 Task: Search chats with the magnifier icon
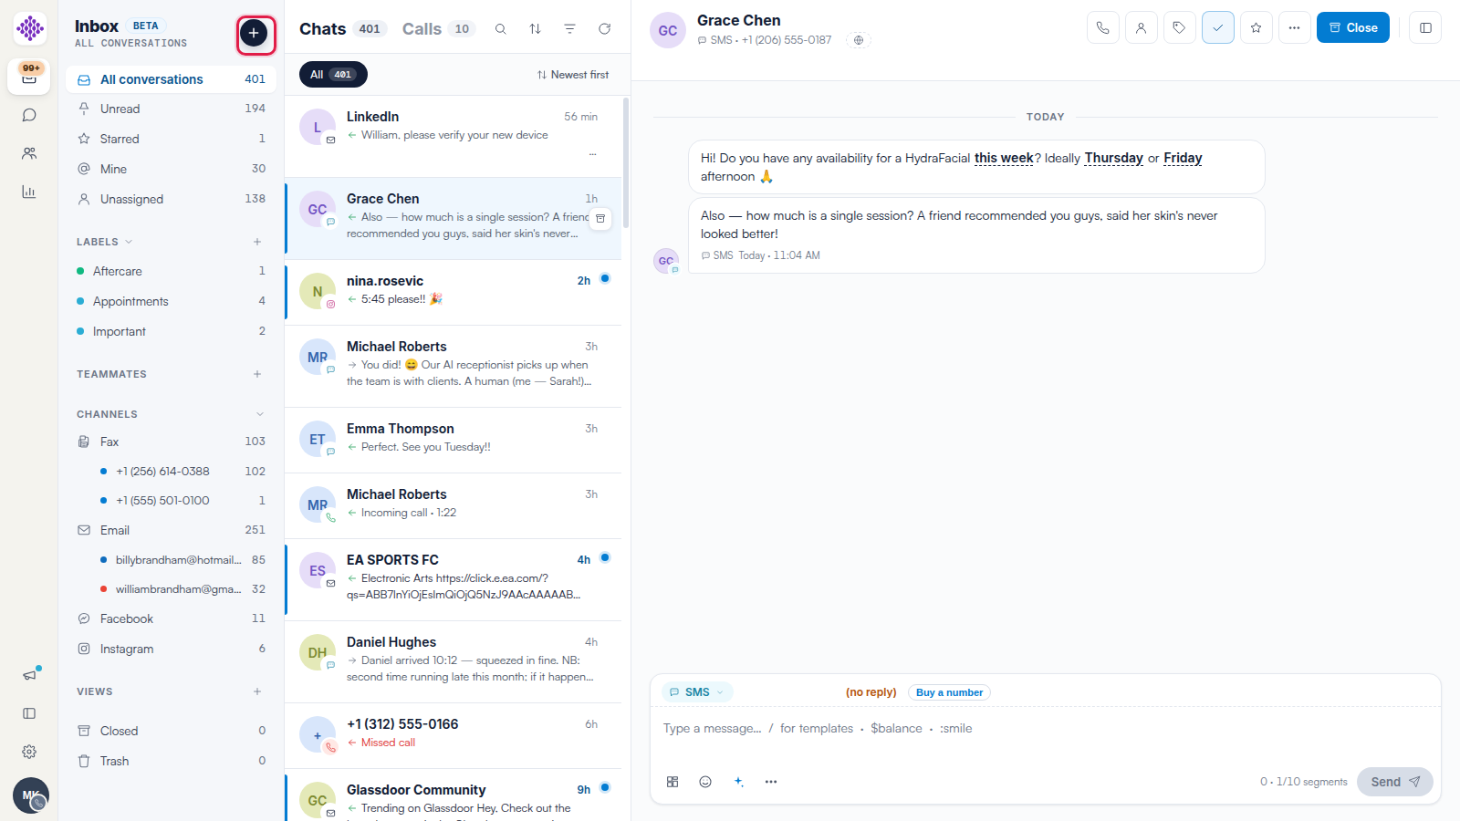coord(501,29)
